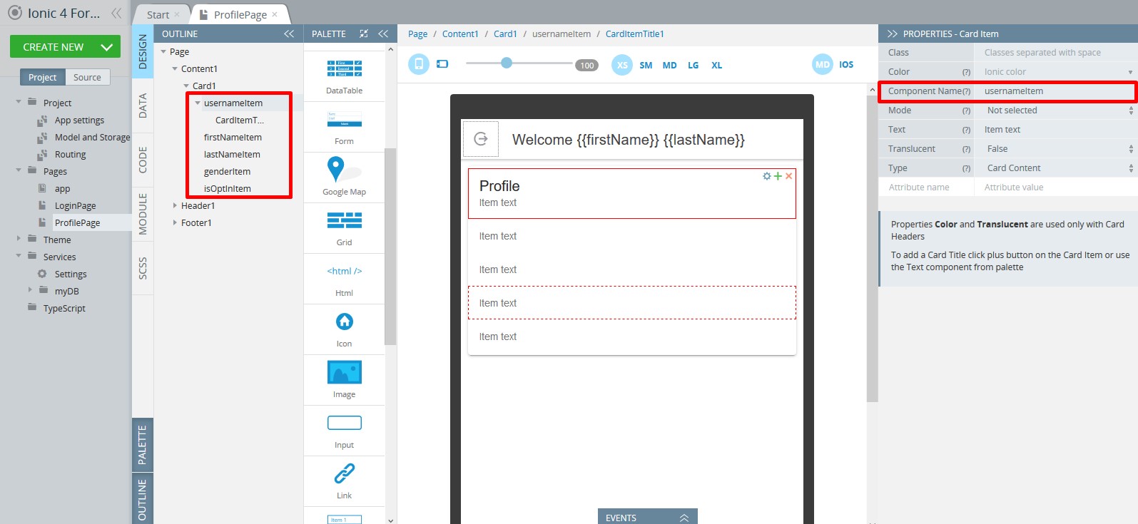Select genderItem in the outline

[227, 171]
